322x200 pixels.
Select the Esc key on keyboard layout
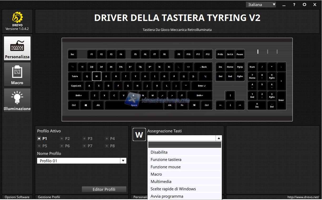(72, 54)
